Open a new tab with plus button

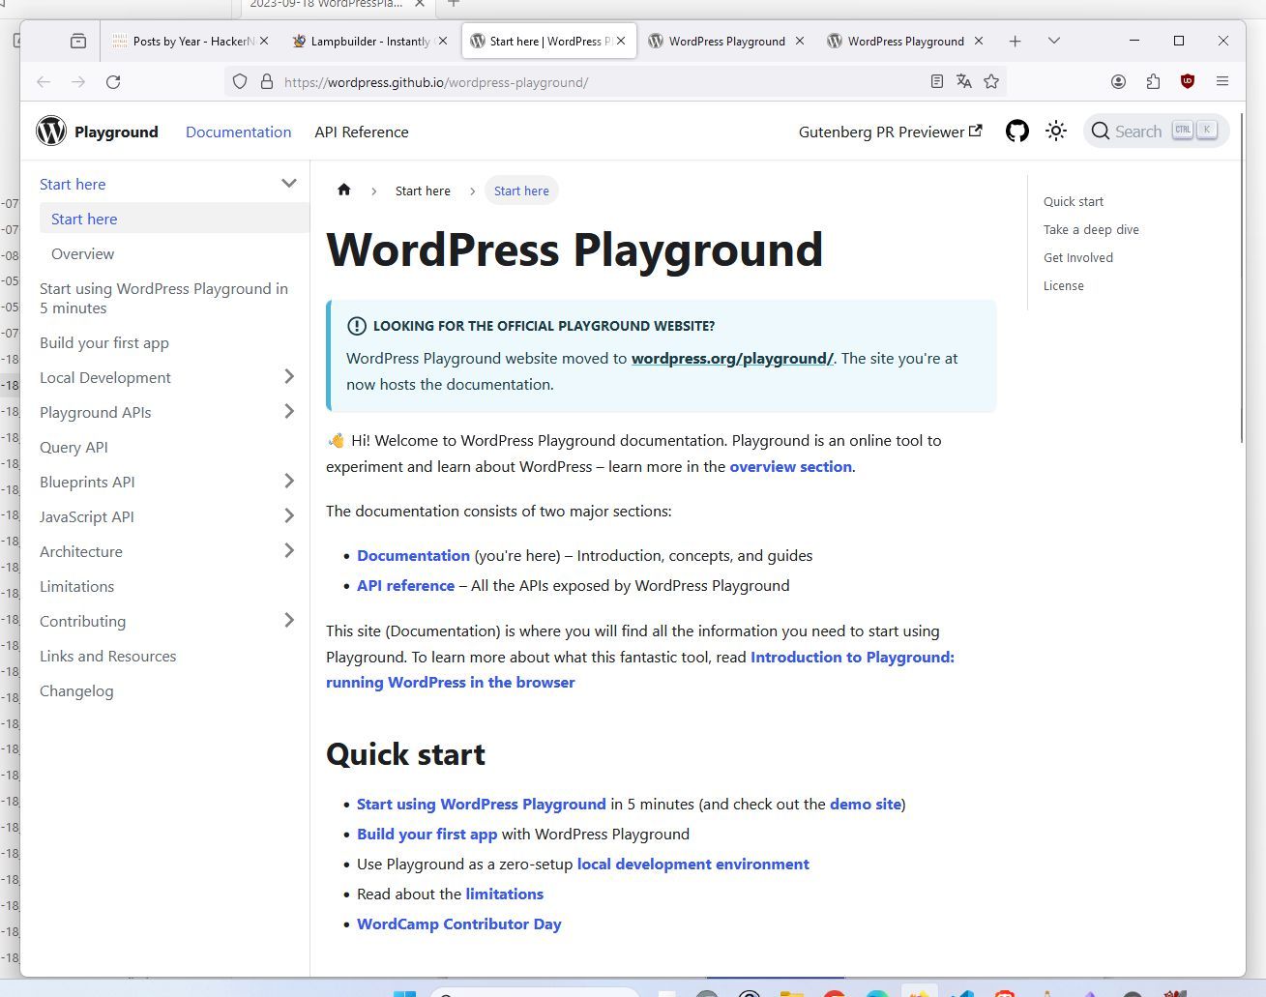click(1015, 41)
